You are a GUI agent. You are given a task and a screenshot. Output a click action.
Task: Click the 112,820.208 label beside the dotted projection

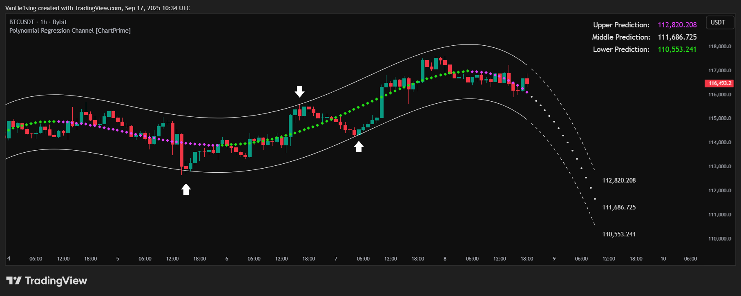tap(619, 180)
